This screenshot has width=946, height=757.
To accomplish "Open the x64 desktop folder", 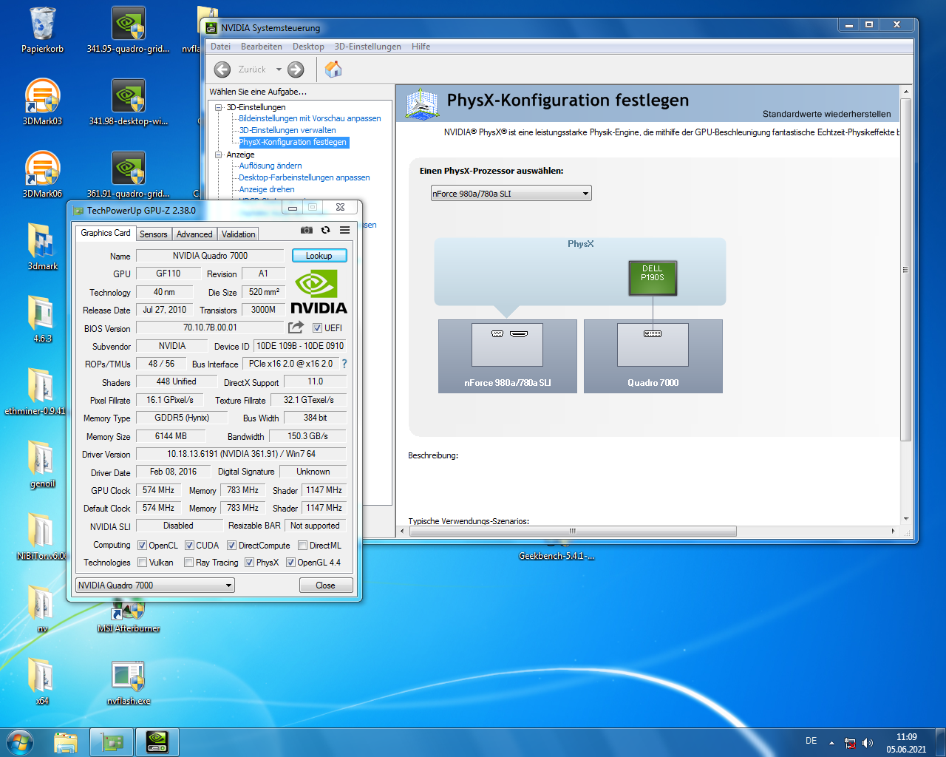I will [x=42, y=682].
